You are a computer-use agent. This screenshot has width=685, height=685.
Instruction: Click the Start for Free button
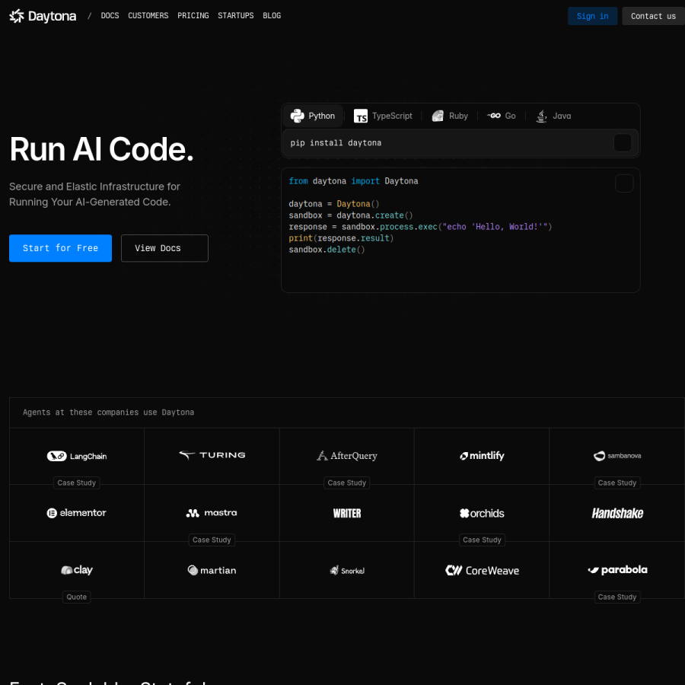click(60, 248)
